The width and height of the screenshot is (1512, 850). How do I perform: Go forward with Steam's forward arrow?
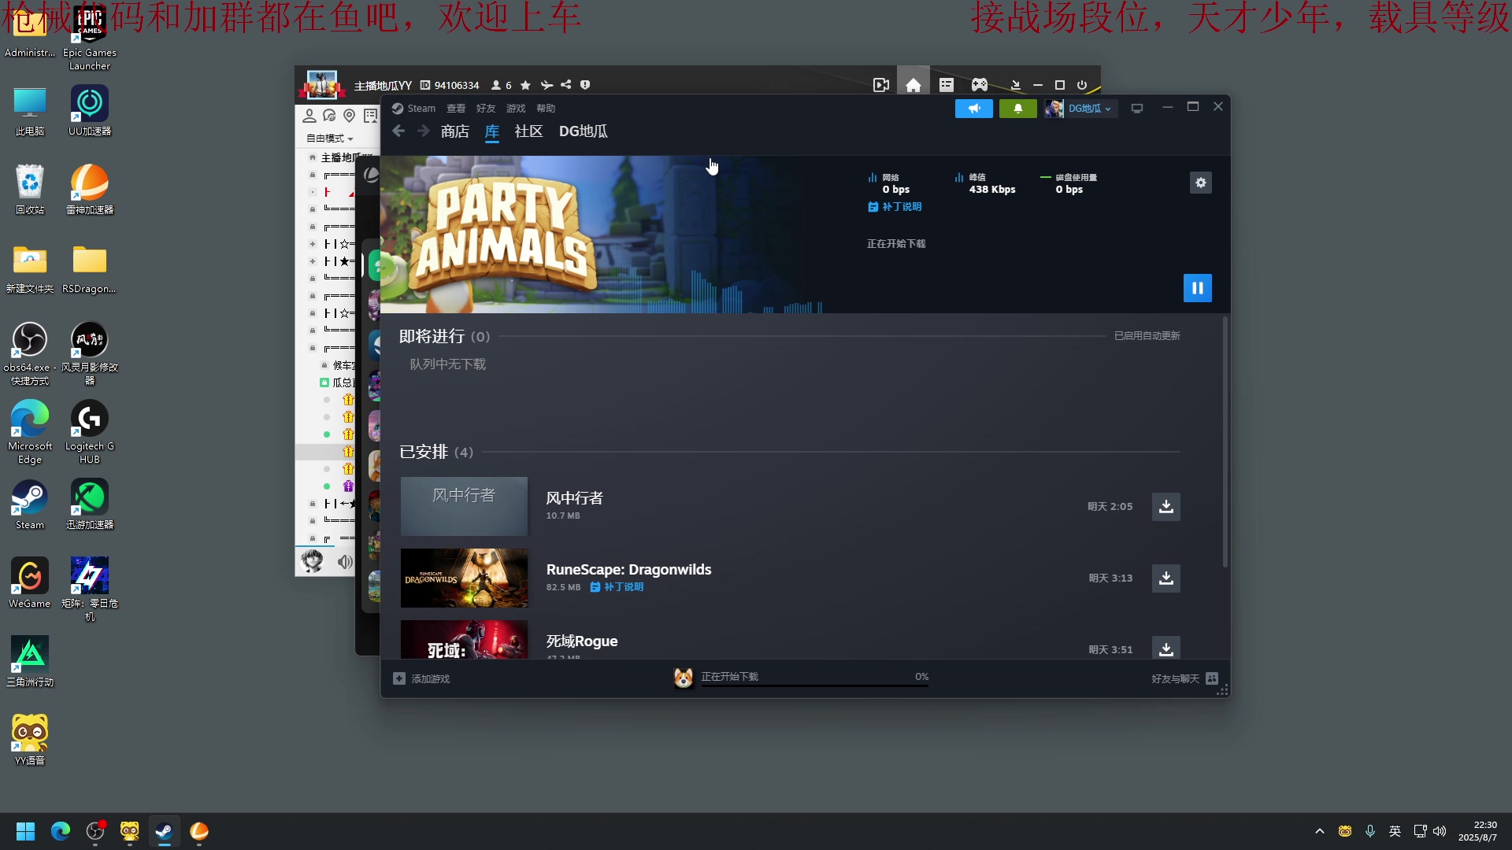click(424, 131)
